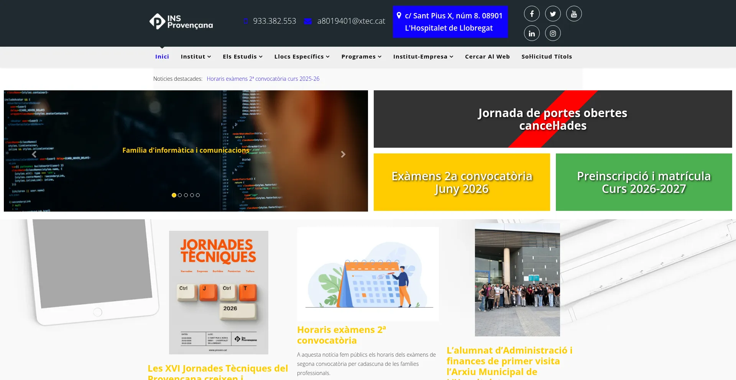Open the green Preinscripció i matrícula tile
The height and width of the screenshot is (380, 736).
tap(644, 182)
